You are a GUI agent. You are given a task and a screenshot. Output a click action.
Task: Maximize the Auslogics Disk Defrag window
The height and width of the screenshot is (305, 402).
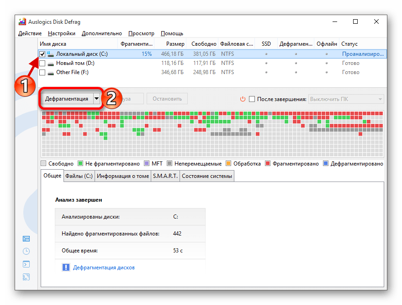[x=355, y=21]
